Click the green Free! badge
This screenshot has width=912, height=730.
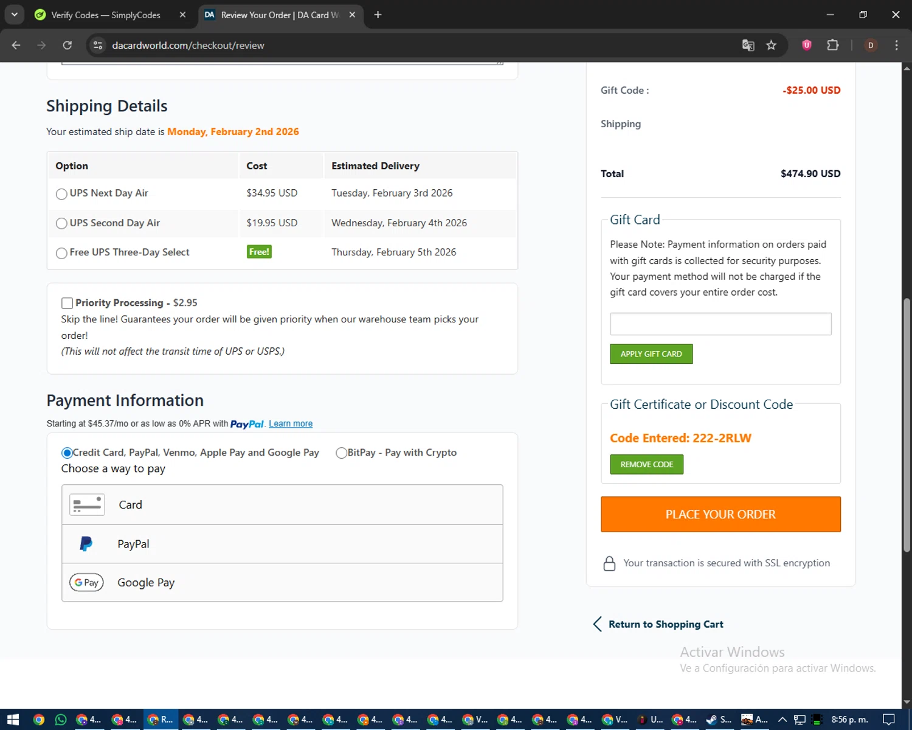[259, 252]
